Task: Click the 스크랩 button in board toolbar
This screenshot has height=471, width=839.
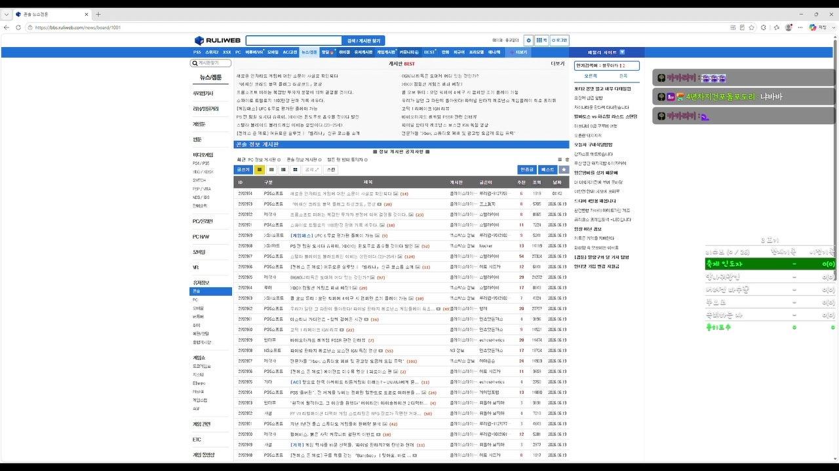Action: pyautogui.click(x=331, y=169)
